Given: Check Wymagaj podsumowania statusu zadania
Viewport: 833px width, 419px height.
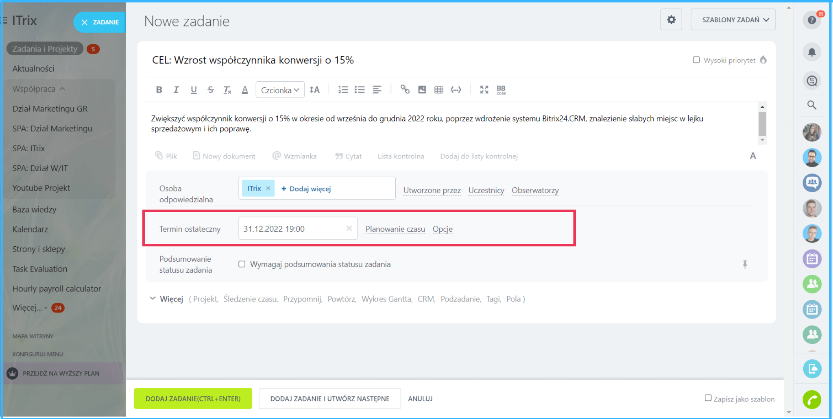Looking at the screenshot, I should 242,264.
